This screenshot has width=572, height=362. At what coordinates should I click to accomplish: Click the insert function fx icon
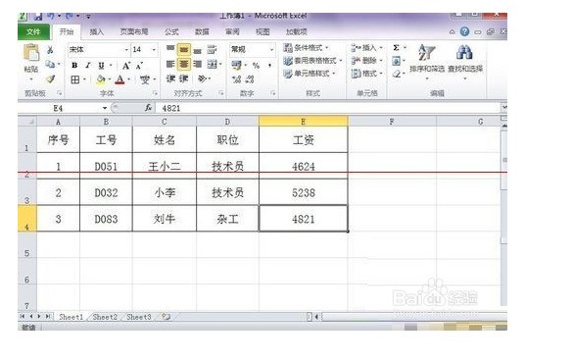pos(148,108)
